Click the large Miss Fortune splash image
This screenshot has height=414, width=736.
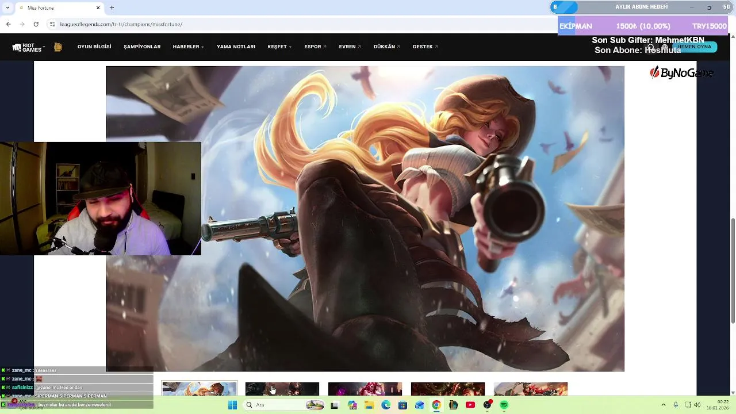click(x=365, y=218)
